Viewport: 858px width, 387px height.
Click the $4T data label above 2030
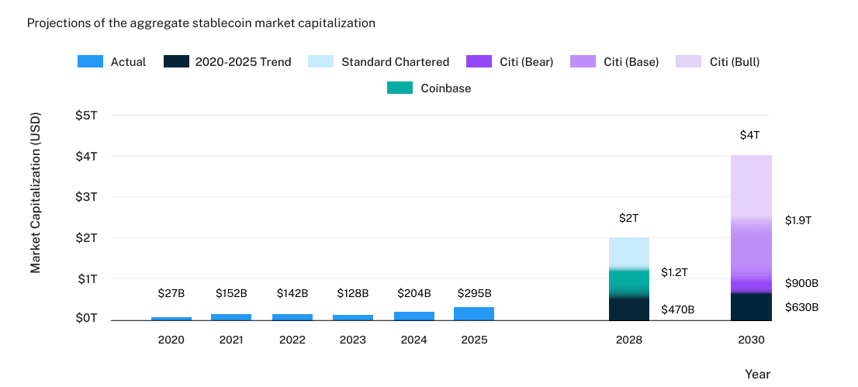pos(750,136)
